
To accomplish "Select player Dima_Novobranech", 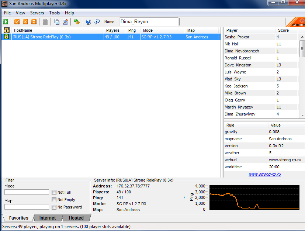I will pyautogui.click(x=261, y=51).
